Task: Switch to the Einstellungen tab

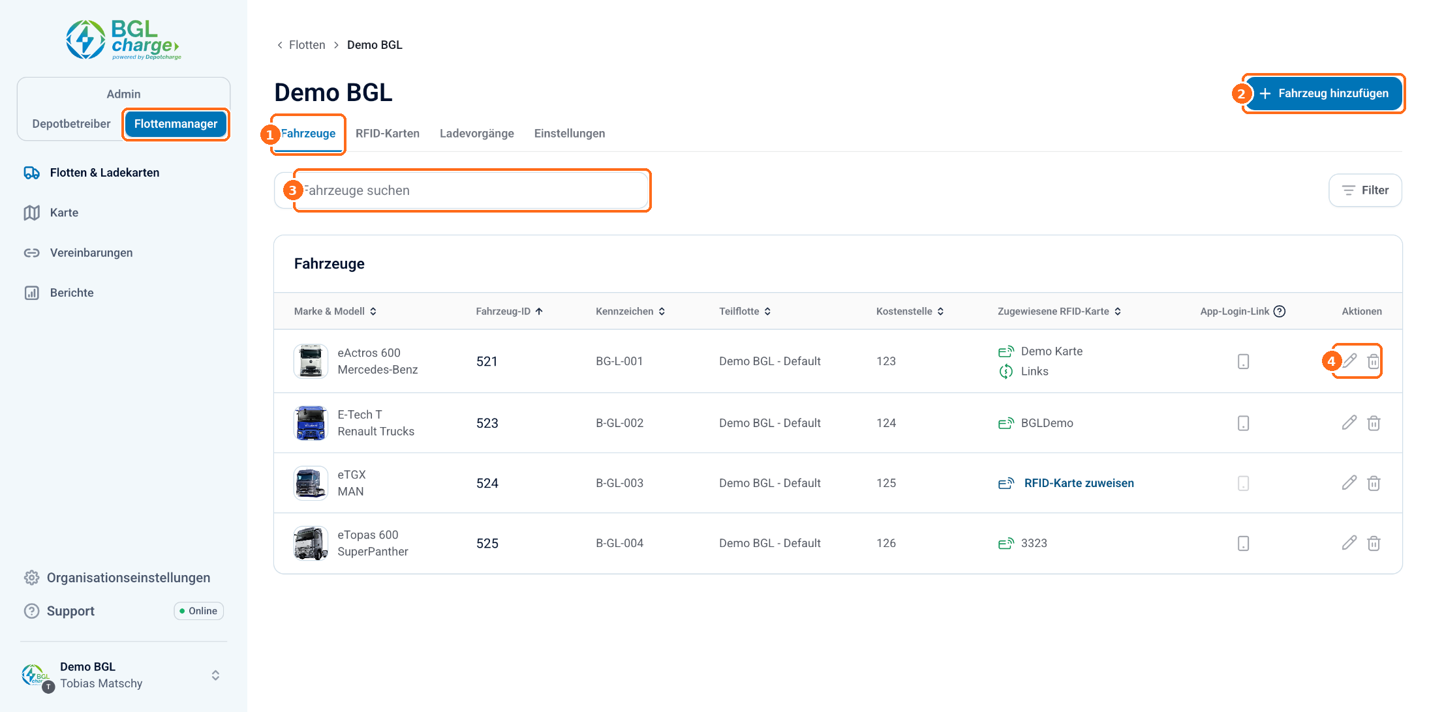Action: click(x=570, y=134)
